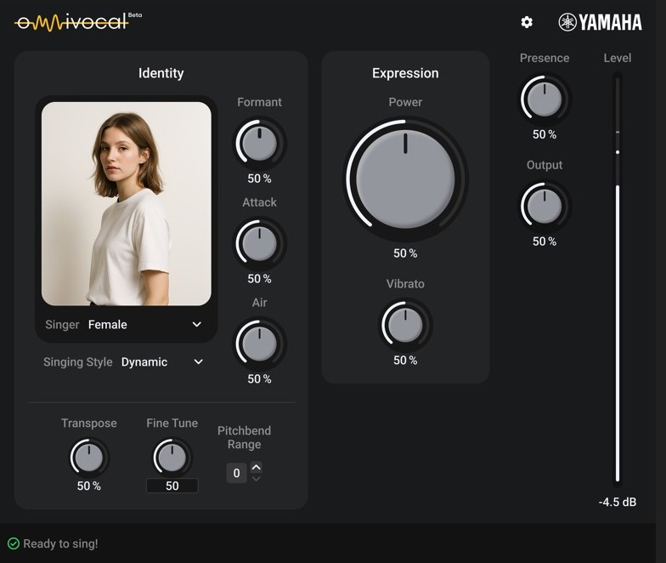Viewport: 666px width, 563px height.
Task: Open settings via the gear icon
Action: [527, 22]
